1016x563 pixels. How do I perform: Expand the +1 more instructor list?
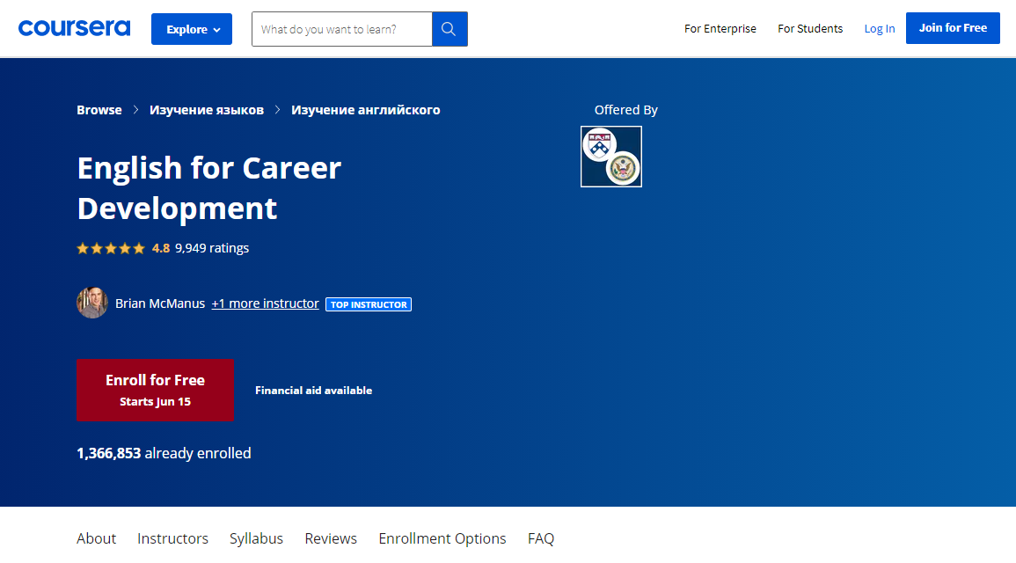pos(265,303)
